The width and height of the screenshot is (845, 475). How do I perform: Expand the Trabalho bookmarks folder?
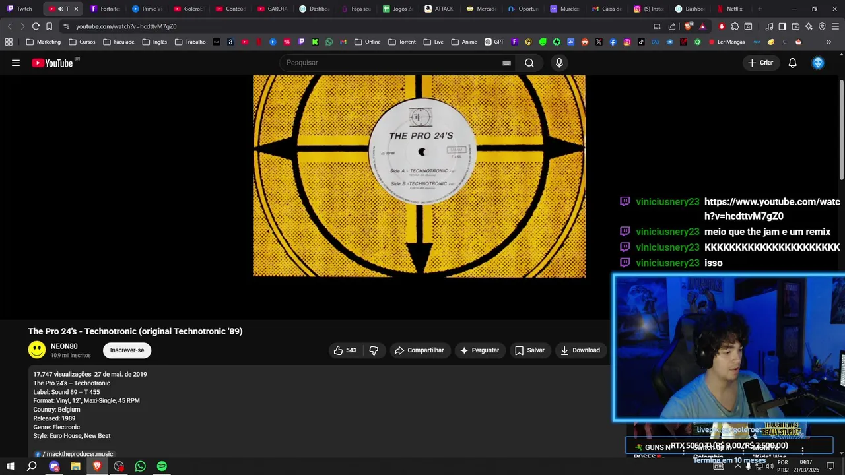tap(190, 42)
